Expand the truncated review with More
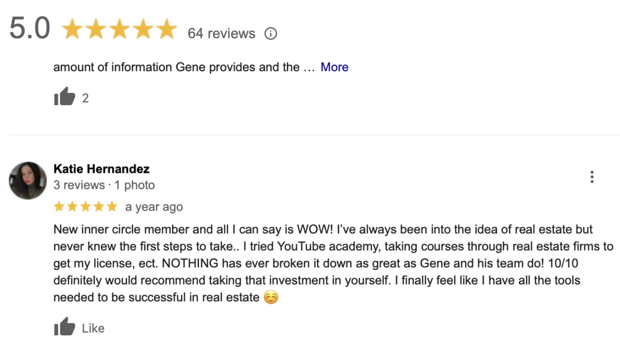Image resolution: width=620 pixels, height=358 pixels. [x=334, y=67]
